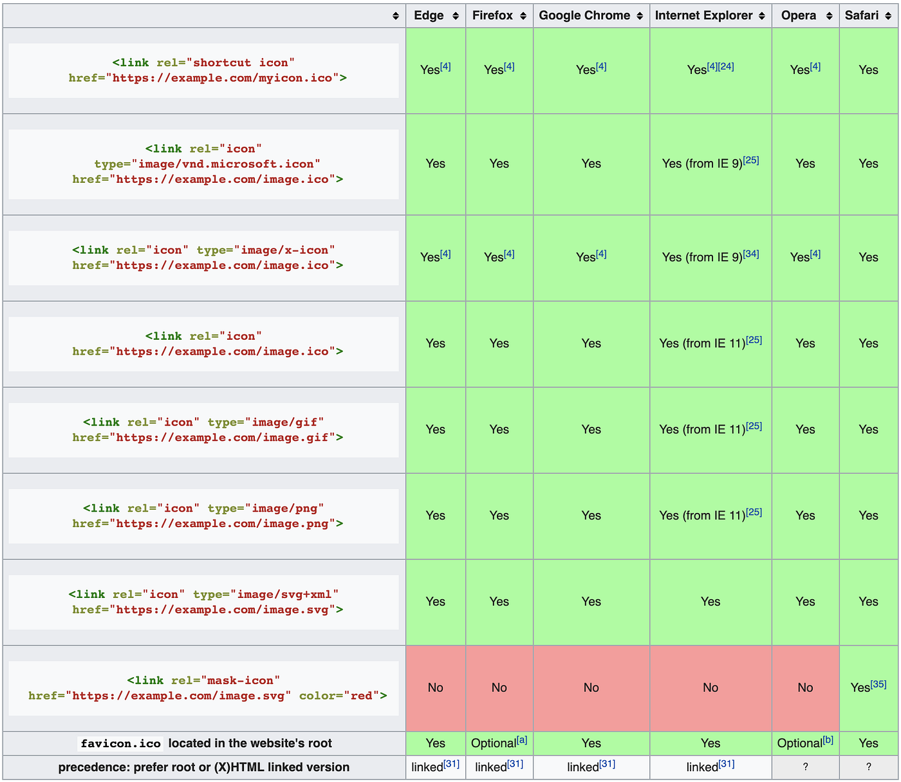This screenshot has width=901, height=782.
Task: Click the sort arrows on the Opera column
Action: pos(828,15)
